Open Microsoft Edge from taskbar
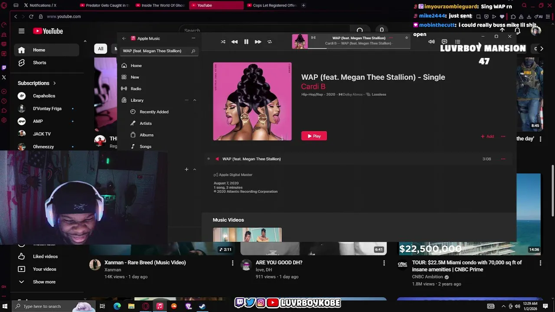The image size is (555, 312). coord(117,306)
